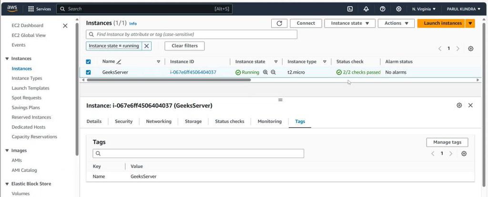Open AMI Catalog in sidebar
The width and height of the screenshot is (488, 197).
click(24, 170)
